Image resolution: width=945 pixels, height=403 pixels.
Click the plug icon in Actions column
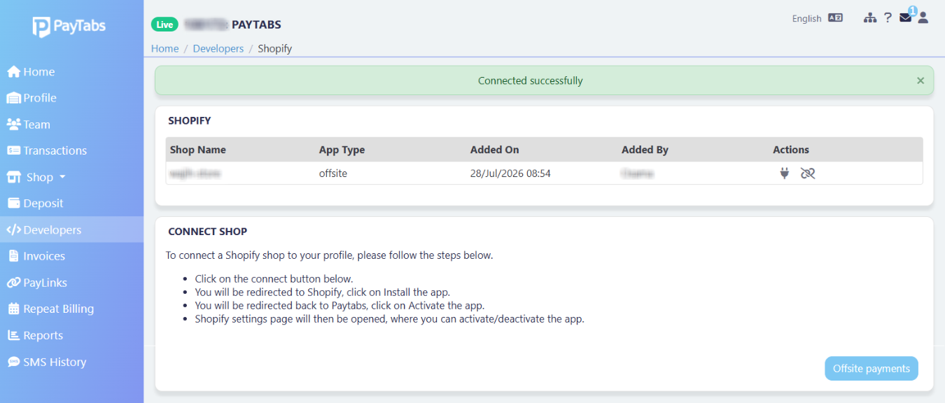point(785,174)
